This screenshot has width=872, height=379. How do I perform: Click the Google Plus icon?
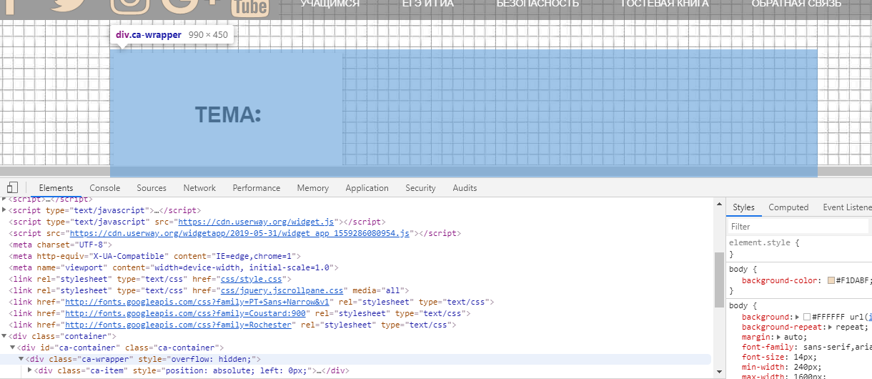(189, 6)
